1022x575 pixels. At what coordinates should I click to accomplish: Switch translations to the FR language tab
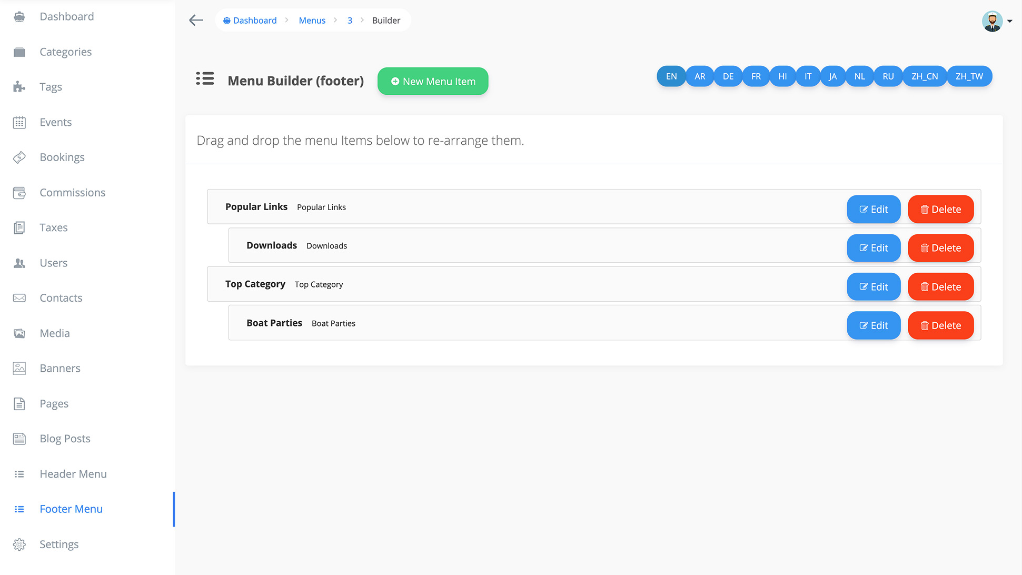click(x=756, y=76)
